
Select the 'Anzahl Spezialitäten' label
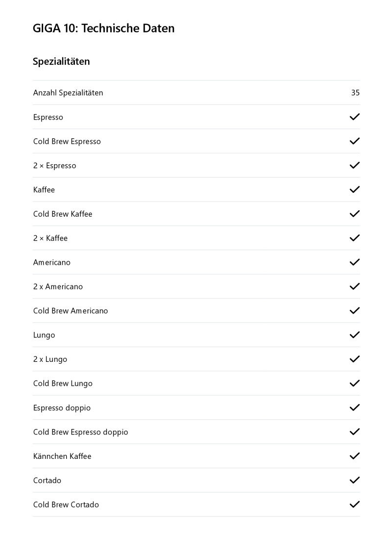68,93
